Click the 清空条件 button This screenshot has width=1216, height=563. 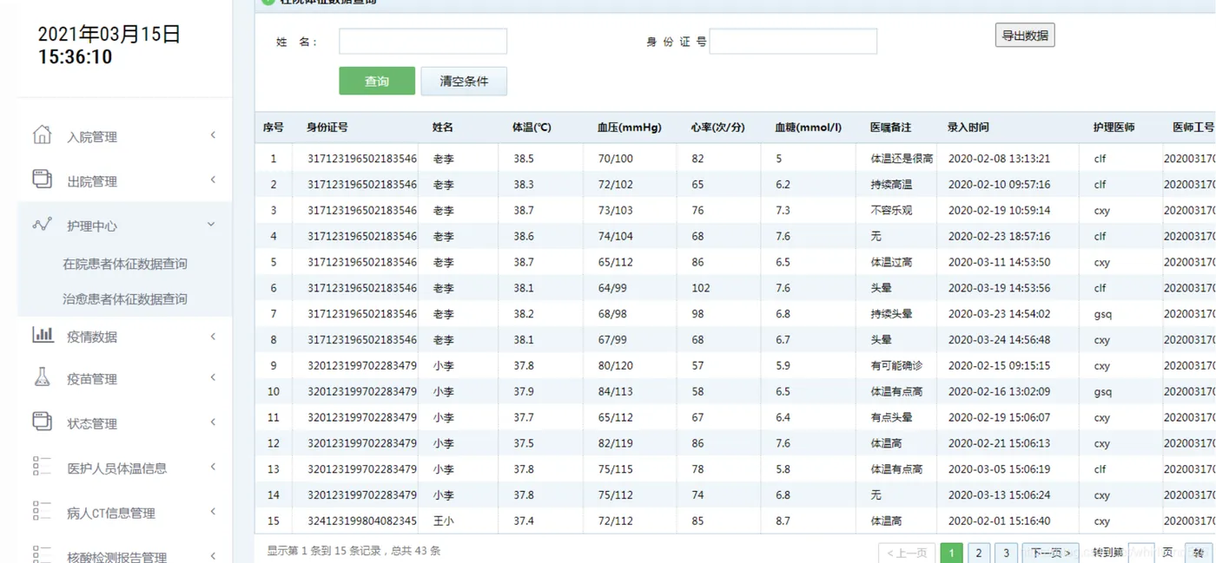point(464,81)
